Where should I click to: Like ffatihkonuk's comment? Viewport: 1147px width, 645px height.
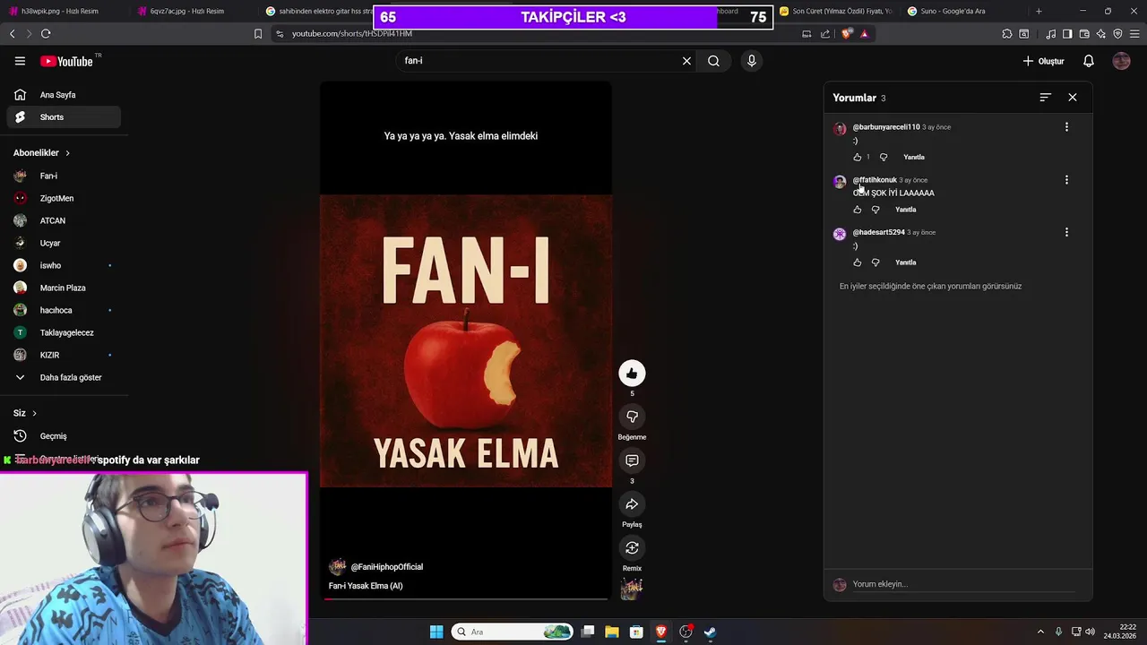[858, 210]
